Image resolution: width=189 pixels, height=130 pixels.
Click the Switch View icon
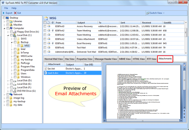tap(148, 13)
